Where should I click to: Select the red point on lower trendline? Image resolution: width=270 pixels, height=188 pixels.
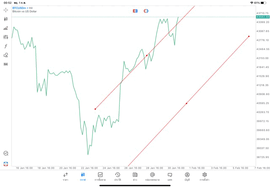click(186, 103)
